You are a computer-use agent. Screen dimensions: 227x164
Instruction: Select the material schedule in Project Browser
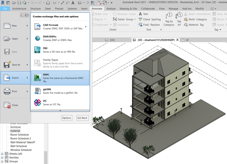coord(15,131)
